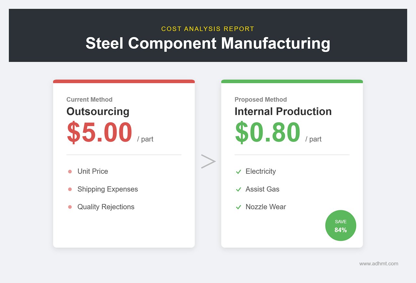This screenshot has height=283, width=416.
Task: Select the $0.80 internal production price
Action: [267, 133]
